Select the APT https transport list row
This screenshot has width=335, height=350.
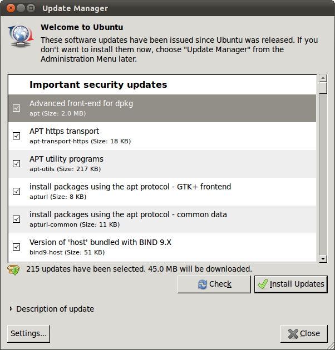tap(167, 136)
